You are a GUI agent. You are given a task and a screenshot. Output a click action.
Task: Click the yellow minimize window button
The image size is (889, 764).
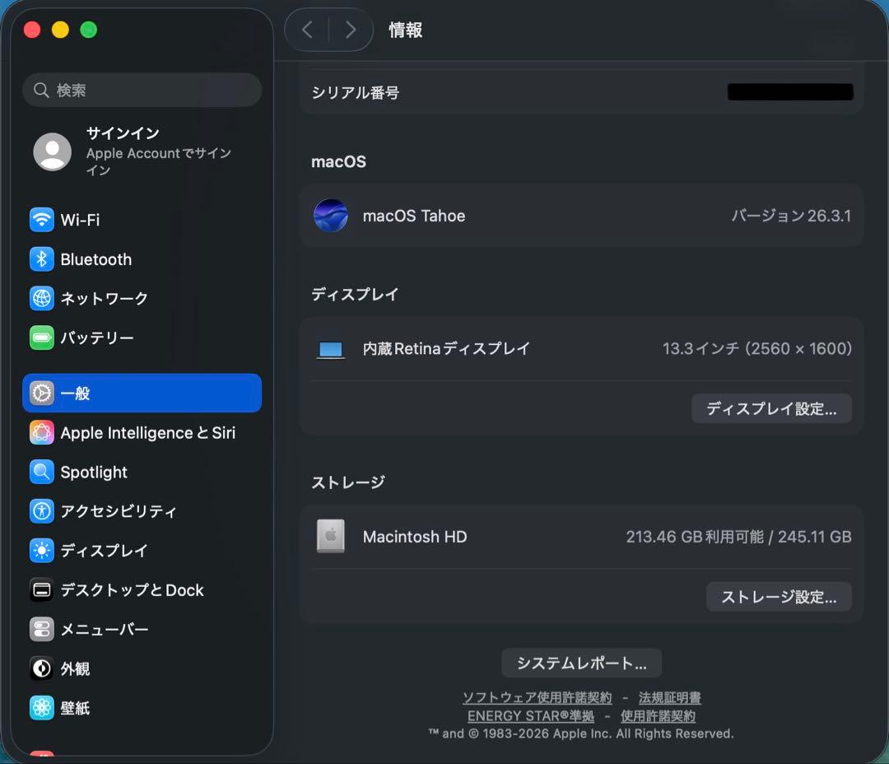[x=60, y=30]
